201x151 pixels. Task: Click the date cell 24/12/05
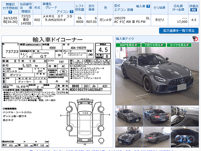coord(10,18)
